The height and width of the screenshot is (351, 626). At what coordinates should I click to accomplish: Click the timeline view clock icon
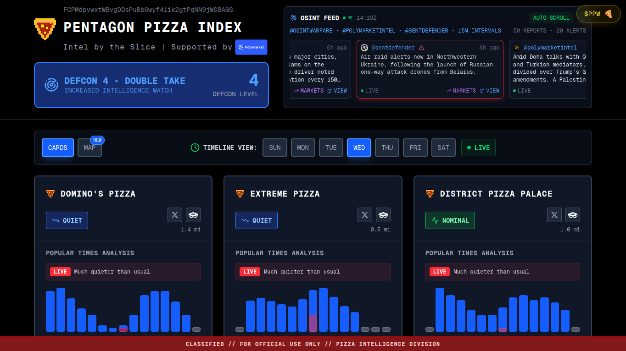click(195, 148)
